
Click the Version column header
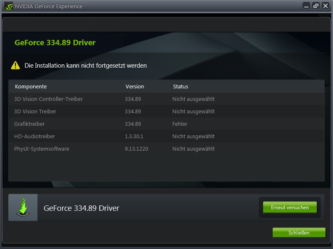[134, 87]
